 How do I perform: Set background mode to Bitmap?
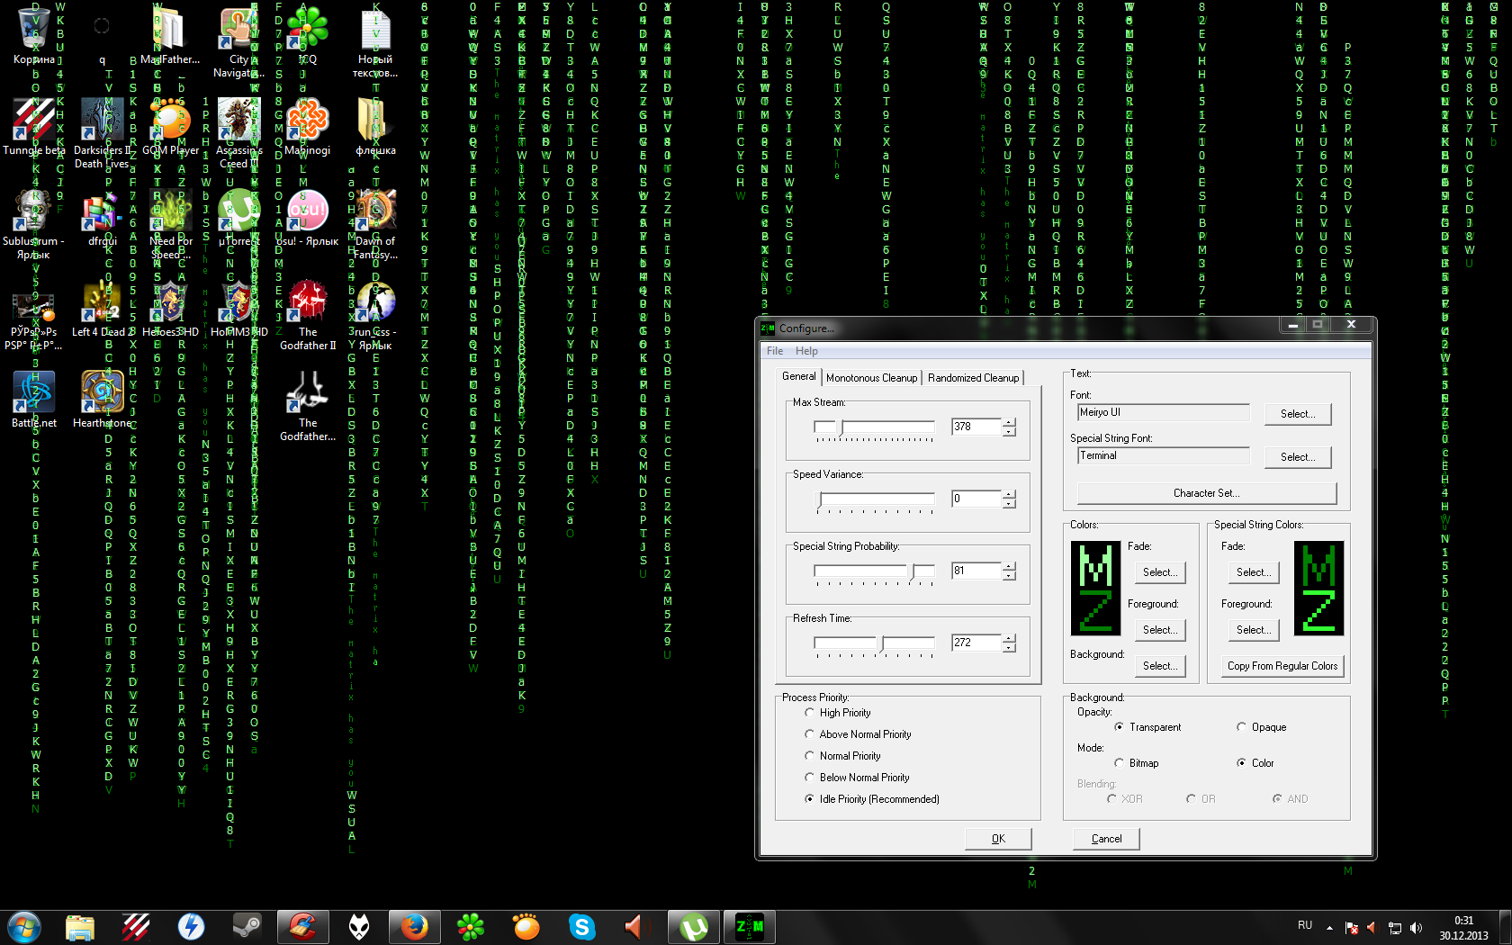pos(1119,763)
